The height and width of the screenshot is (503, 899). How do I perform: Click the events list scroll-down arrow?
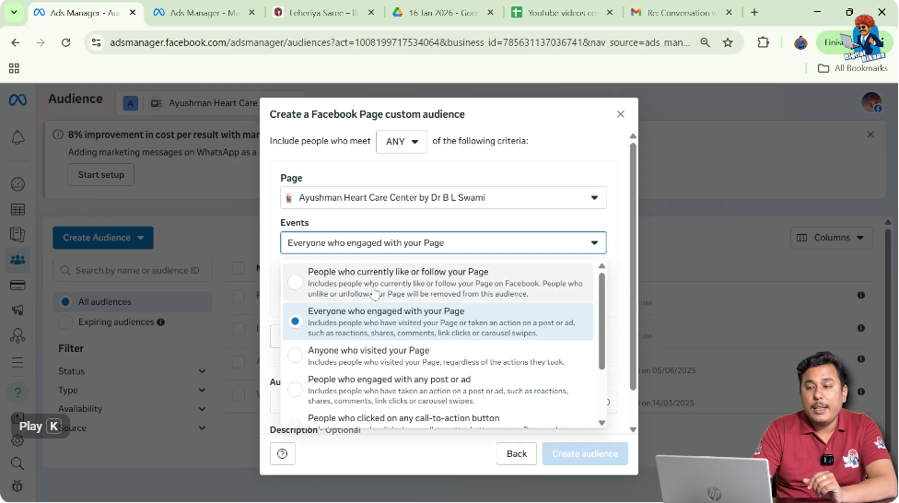coord(601,423)
